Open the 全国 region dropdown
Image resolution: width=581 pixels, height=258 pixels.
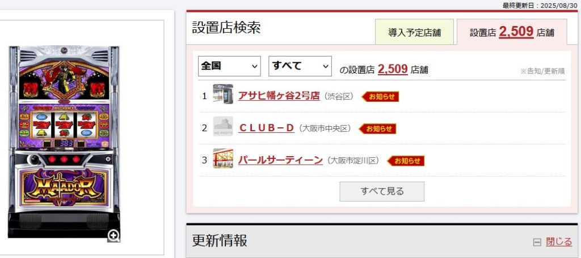[229, 66]
